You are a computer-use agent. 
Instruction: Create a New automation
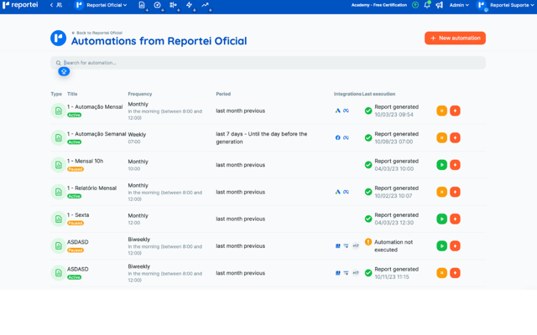pos(455,38)
